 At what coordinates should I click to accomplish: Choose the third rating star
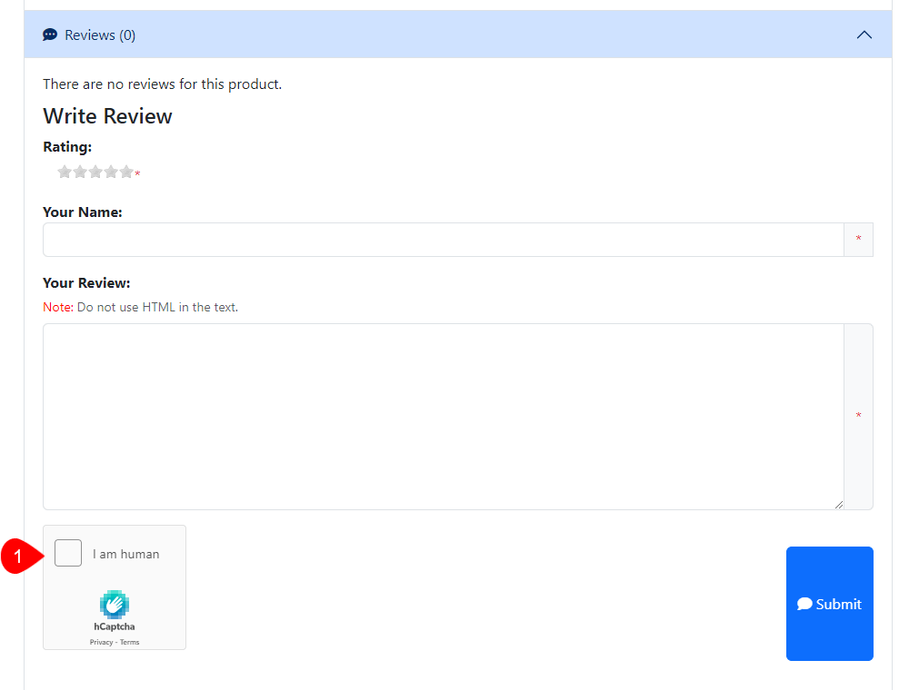[x=95, y=172]
